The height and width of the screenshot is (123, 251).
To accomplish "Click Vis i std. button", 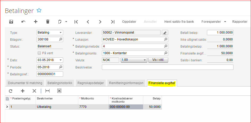I will [158, 60].
